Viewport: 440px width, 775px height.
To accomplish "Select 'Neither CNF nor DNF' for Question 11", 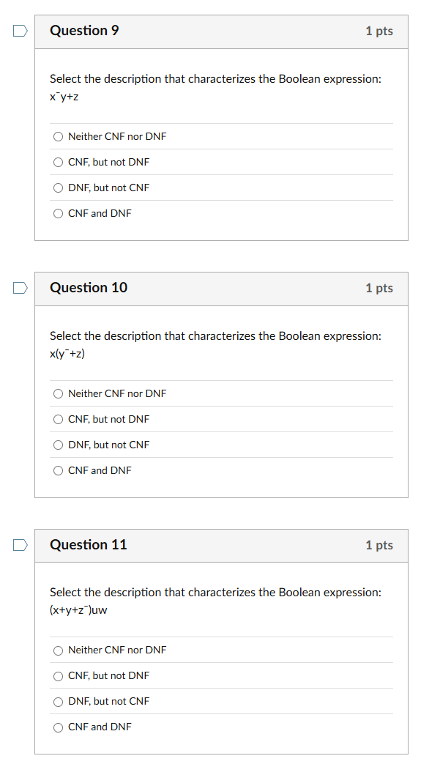I will point(58,650).
